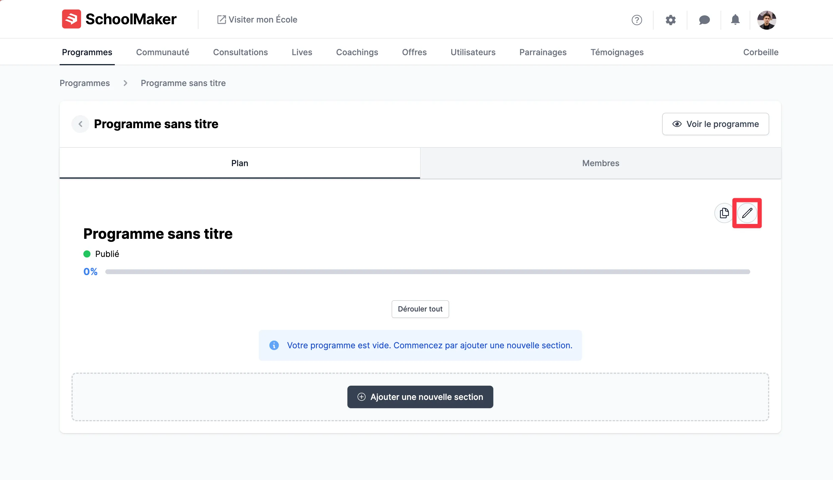
Task: Open the Utilisateurs nav tab
Action: [473, 52]
